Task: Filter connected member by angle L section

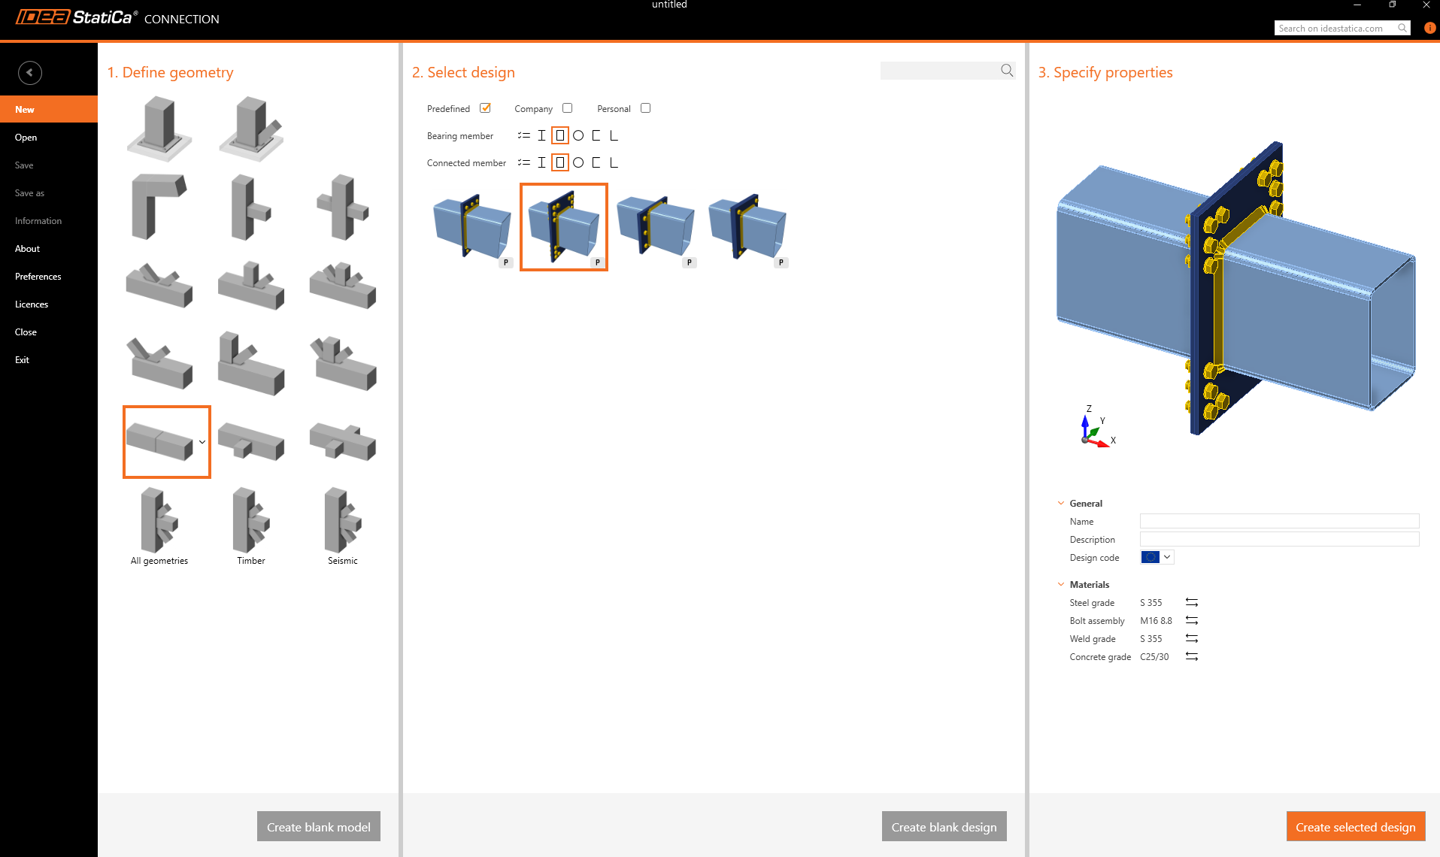Action: tap(614, 162)
